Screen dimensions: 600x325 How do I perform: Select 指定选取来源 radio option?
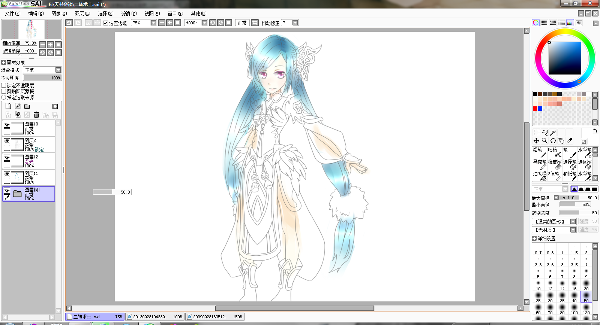pyautogui.click(x=3, y=97)
